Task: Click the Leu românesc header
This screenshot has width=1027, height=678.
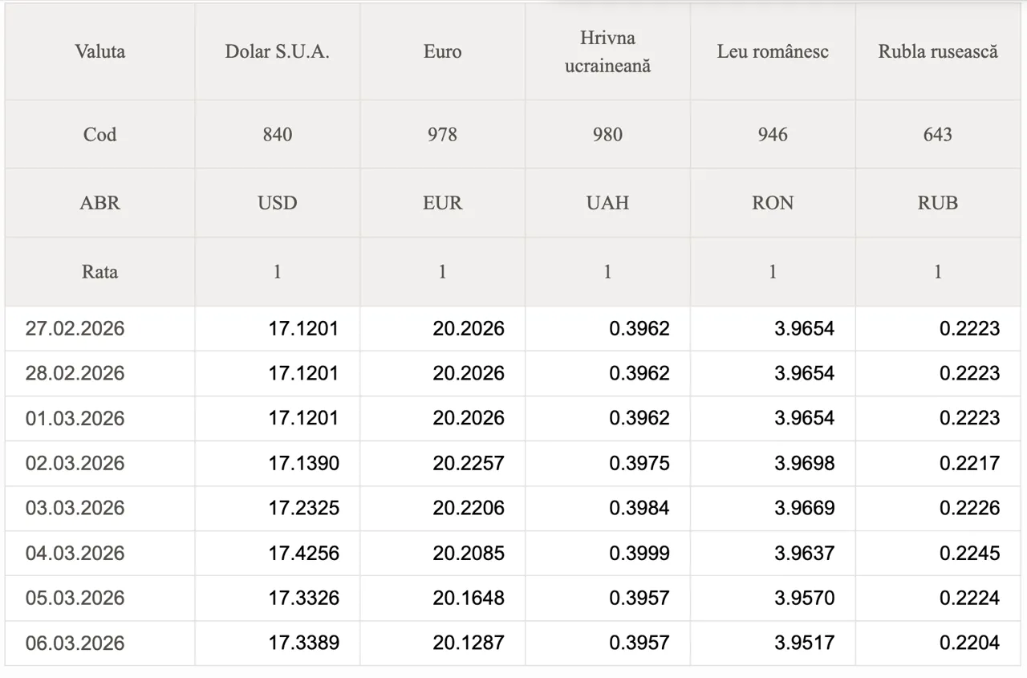Action: (x=773, y=51)
